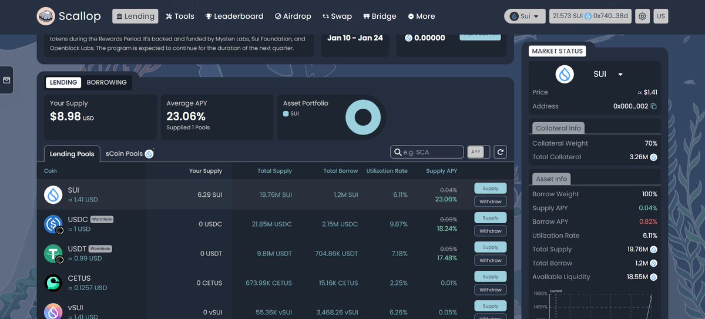705x319 pixels.
Task: Click the USDC coin icon
Action: pyautogui.click(x=53, y=224)
